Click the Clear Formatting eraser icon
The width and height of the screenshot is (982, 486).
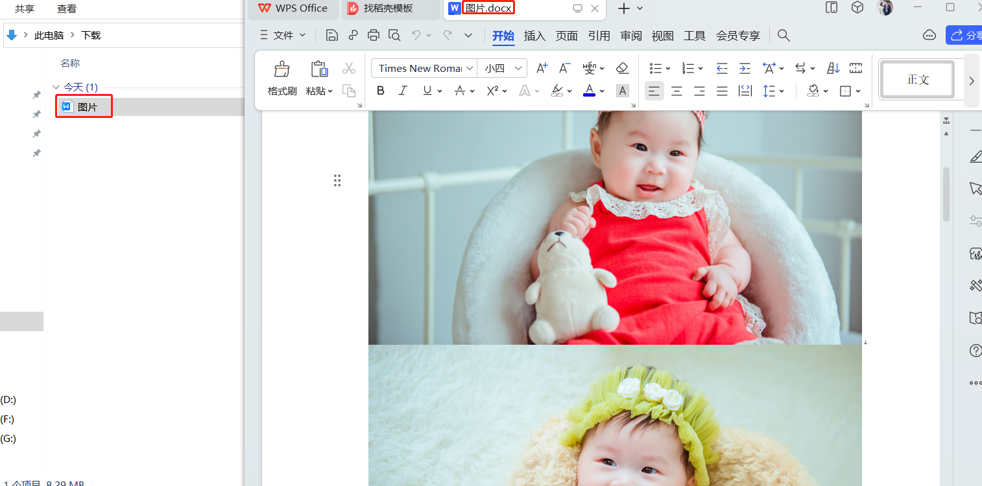click(x=623, y=68)
